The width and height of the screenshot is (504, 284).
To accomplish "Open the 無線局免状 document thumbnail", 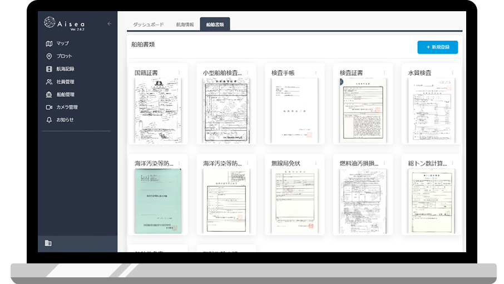I will [294, 201].
